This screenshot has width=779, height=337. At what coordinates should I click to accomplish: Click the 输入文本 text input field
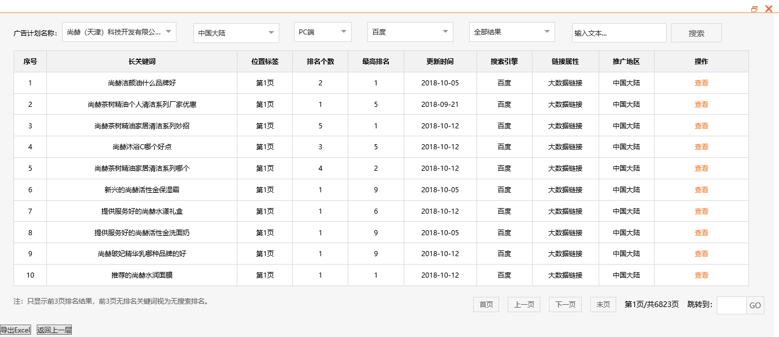click(x=618, y=33)
